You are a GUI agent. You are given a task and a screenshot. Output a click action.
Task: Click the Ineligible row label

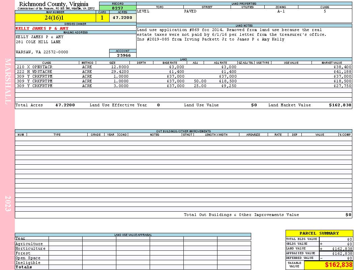point(28,263)
